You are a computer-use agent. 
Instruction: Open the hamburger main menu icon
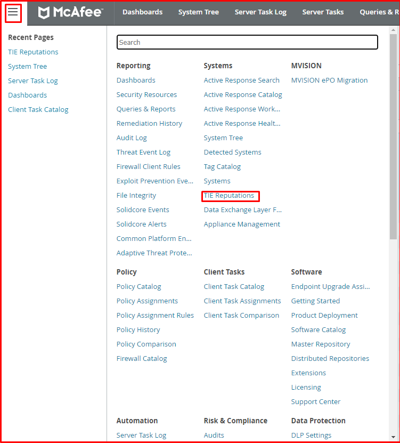click(x=13, y=12)
